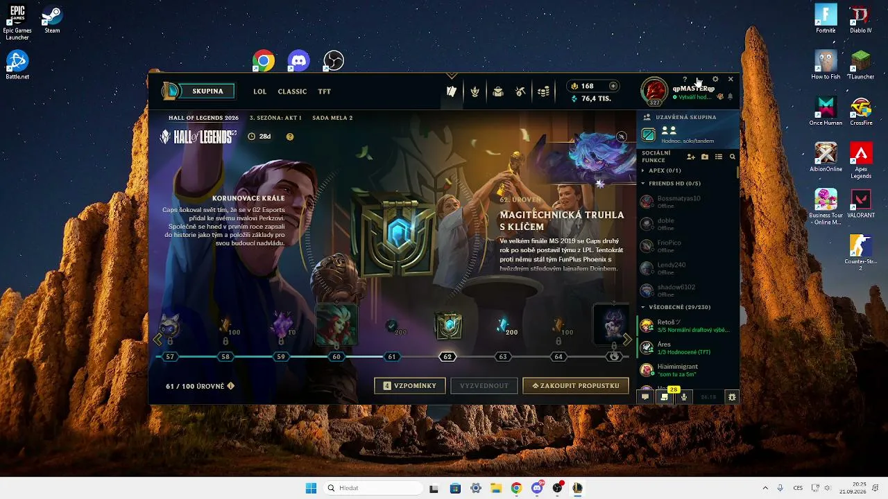888x499 pixels.
Task: Open the crafting hammer icon in top bar
Action: [520, 91]
